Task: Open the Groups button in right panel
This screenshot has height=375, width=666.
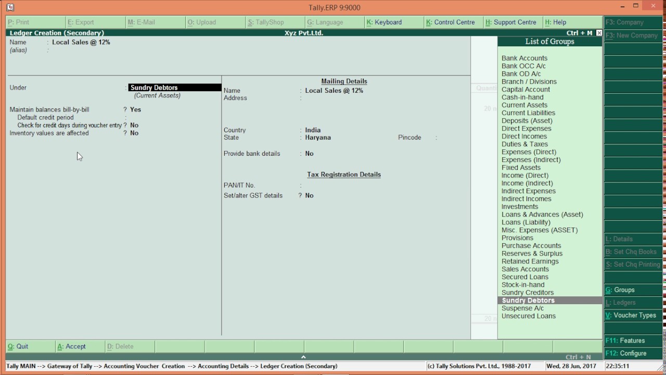Action: coord(633,290)
